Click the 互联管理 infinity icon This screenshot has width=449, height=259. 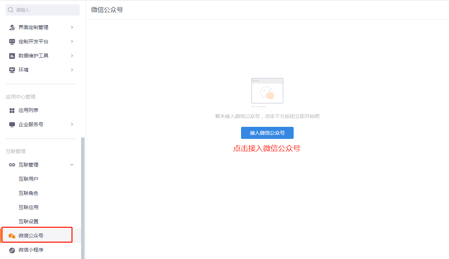(x=12, y=165)
